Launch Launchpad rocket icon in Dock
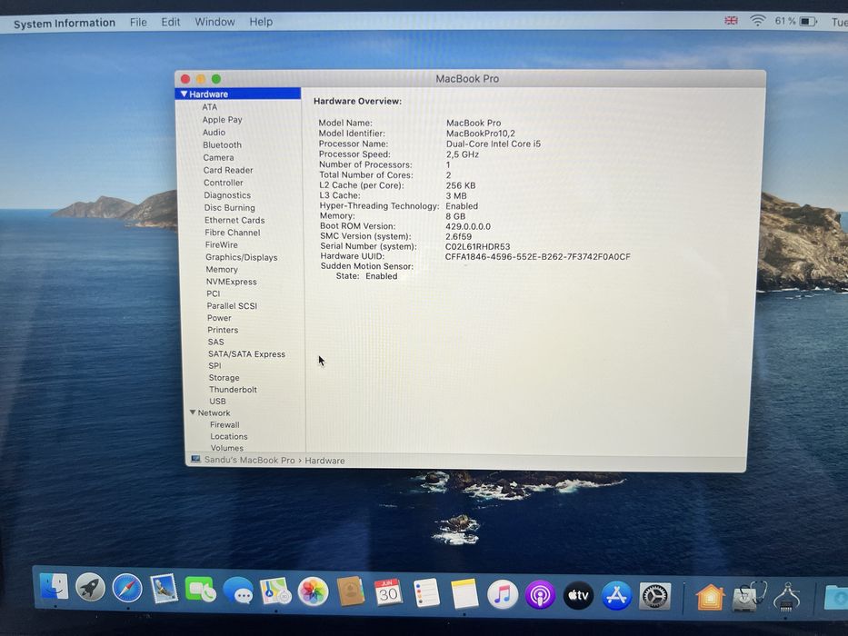The image size is (848, 636). tap(90, 587)
